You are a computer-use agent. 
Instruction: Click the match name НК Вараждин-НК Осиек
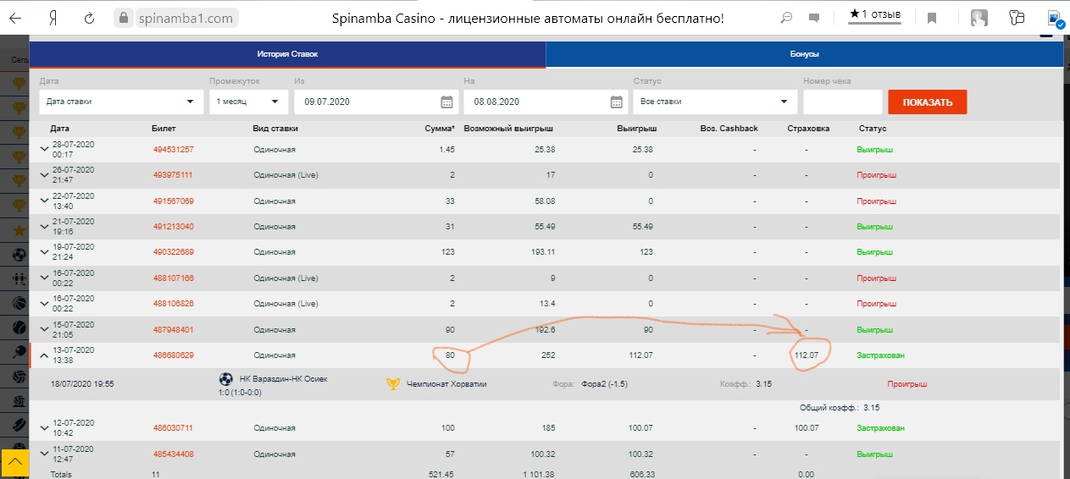click(283, 379)
